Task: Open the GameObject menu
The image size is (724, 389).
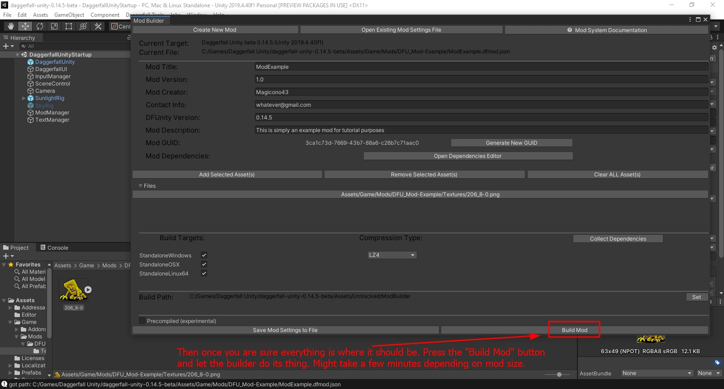Action: click(69, 15)
